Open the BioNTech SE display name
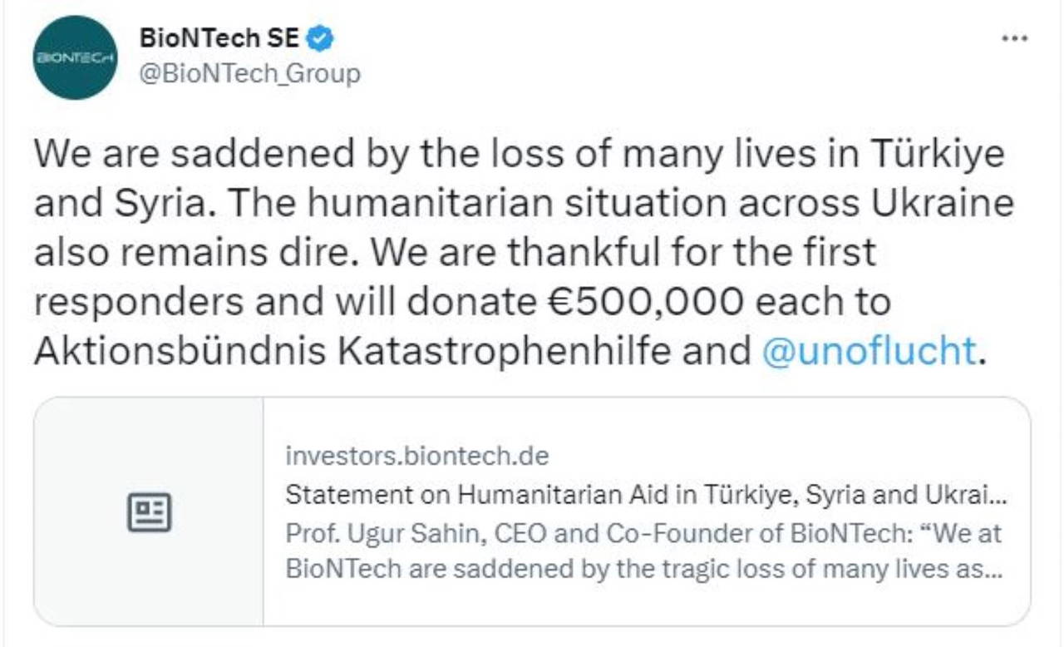Screen dimensions: 1064x647 219,38
